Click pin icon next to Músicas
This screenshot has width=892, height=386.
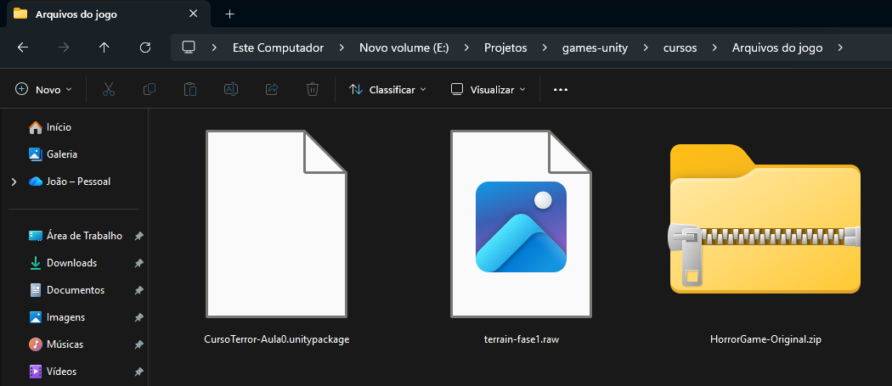click(x=138, y=344)
